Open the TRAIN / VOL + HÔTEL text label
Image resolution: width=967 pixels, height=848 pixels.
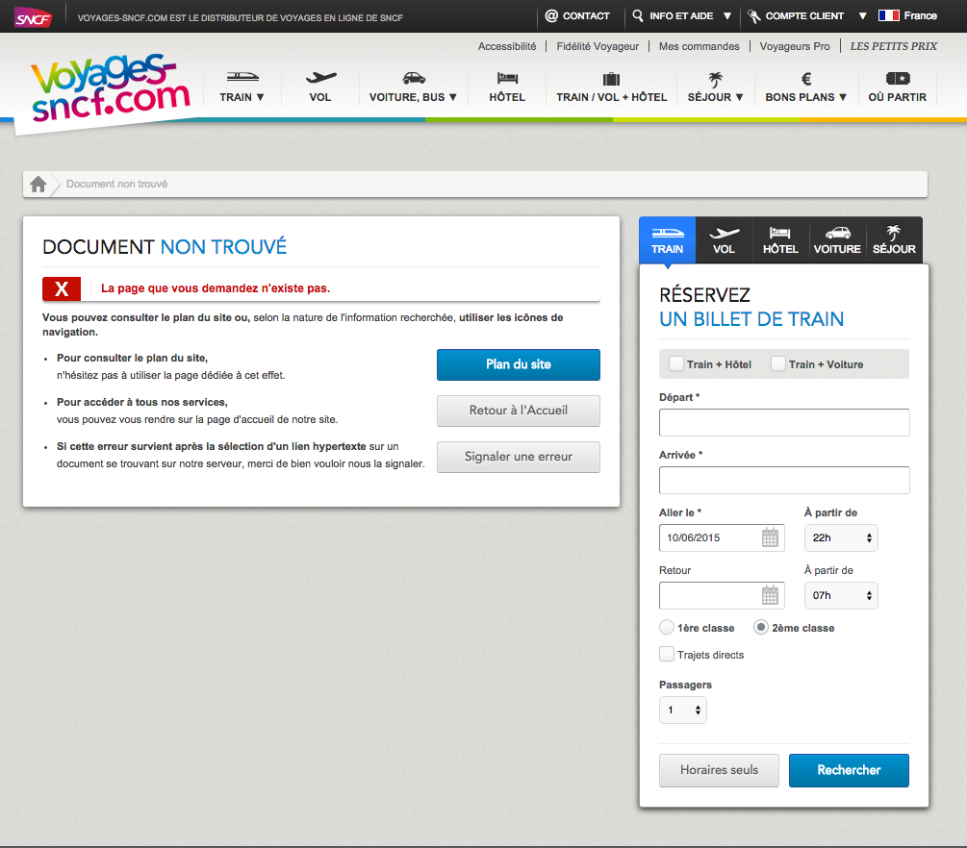tap(611, 97)
